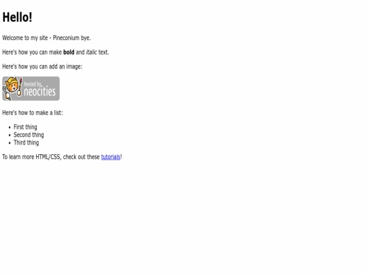This screenshot has height=275, width=367.
Task: Select the Third thing list item
Action: point(27,143)
